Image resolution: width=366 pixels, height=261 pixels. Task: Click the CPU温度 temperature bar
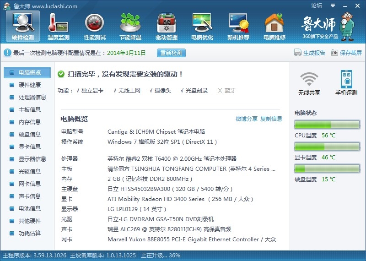[x=327, y=125]
